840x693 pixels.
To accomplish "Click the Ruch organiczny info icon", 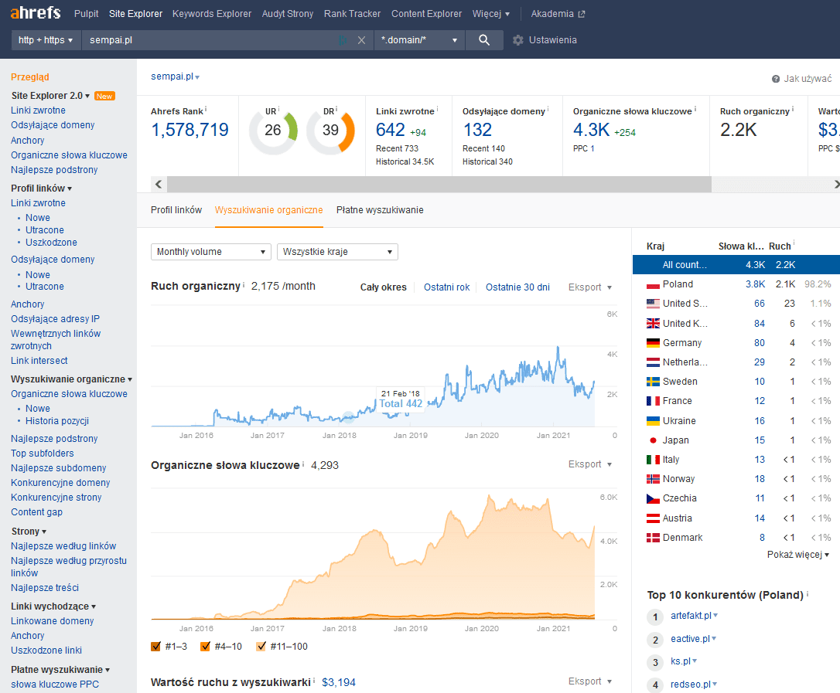I will (x=244, y=284).
